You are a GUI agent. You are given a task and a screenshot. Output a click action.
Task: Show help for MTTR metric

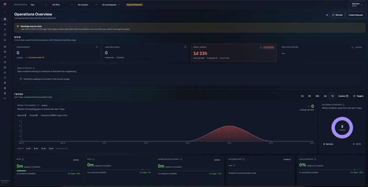click(23, 159)
